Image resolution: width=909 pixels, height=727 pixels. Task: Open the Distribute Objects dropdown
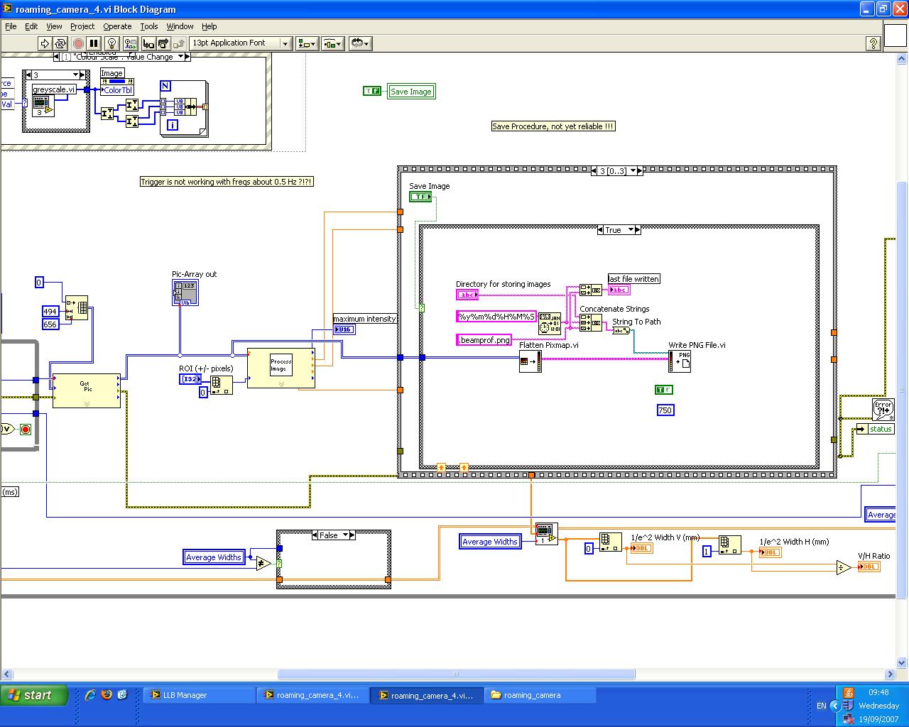point(332,43)
